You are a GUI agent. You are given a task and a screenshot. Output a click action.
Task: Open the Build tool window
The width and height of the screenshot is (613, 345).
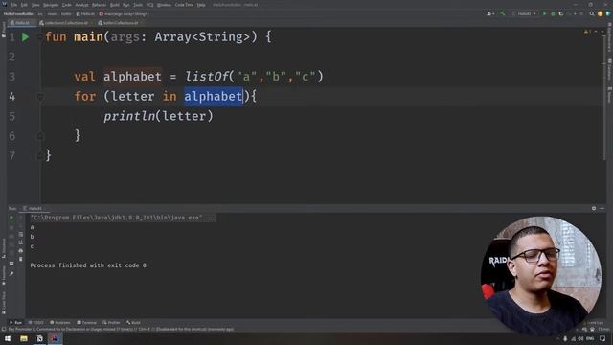(x=133, y=323)
